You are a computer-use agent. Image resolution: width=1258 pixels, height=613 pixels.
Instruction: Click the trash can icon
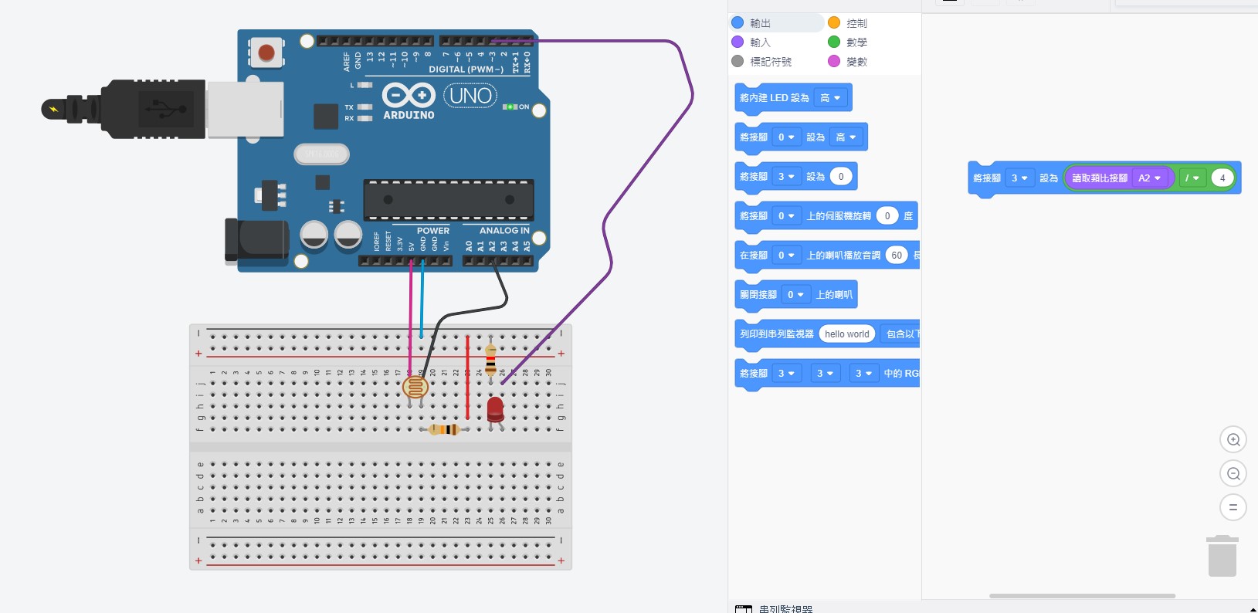(x=1222, y=557)
